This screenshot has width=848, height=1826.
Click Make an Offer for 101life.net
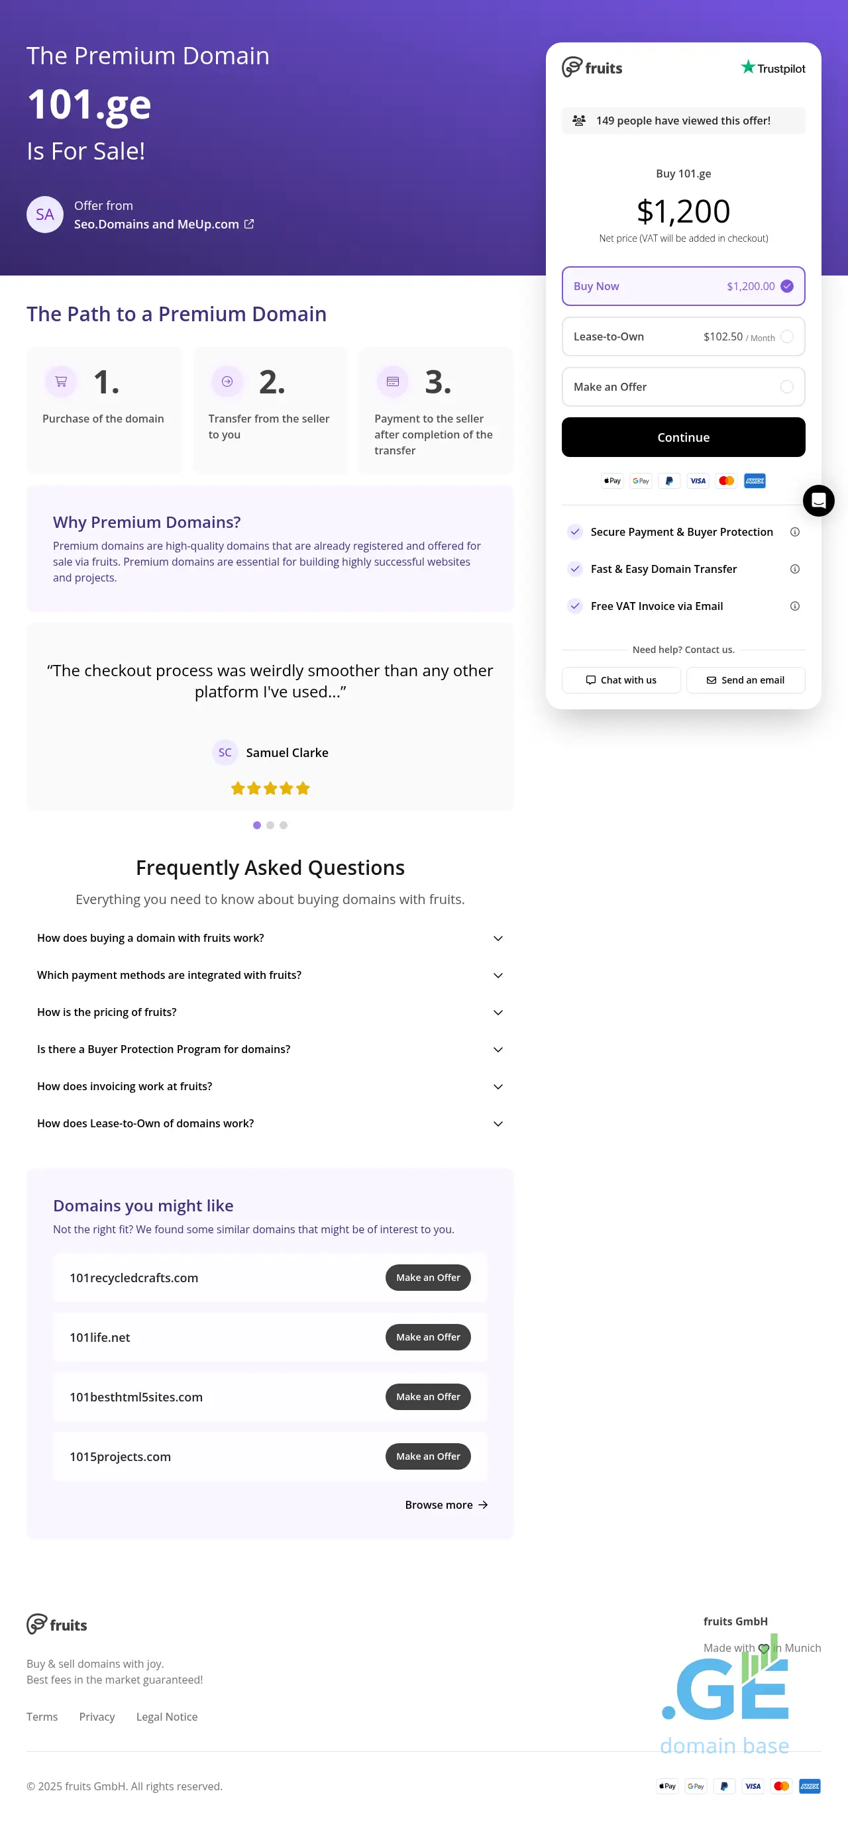(427, 1337)
